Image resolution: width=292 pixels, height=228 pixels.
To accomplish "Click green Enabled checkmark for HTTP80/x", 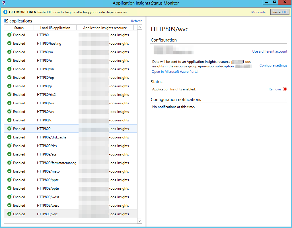I will [x=9, y=120].
